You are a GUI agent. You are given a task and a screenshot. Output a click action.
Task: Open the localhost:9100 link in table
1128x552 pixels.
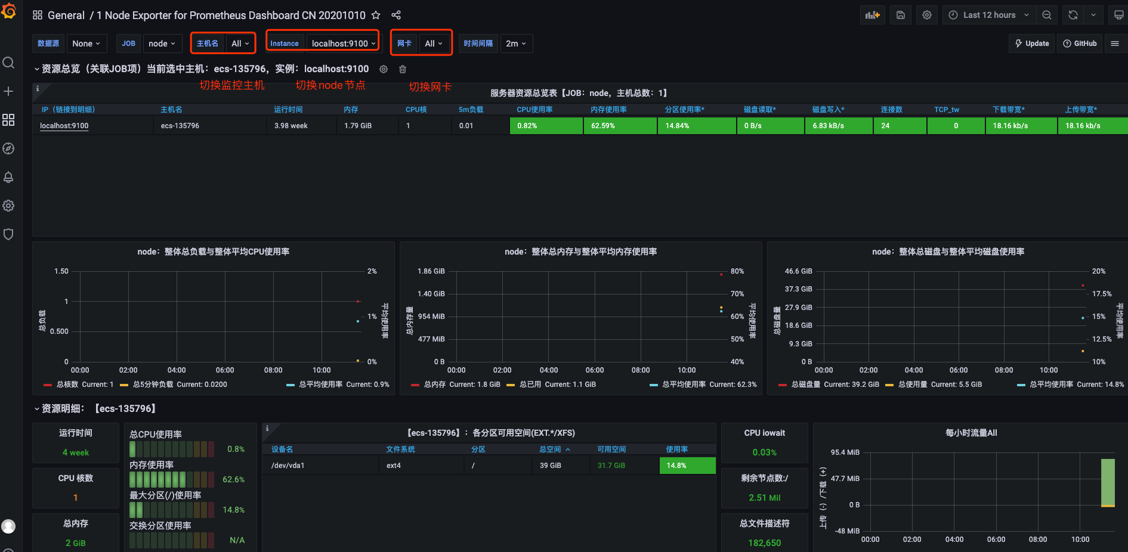click(x=64, y=126)
